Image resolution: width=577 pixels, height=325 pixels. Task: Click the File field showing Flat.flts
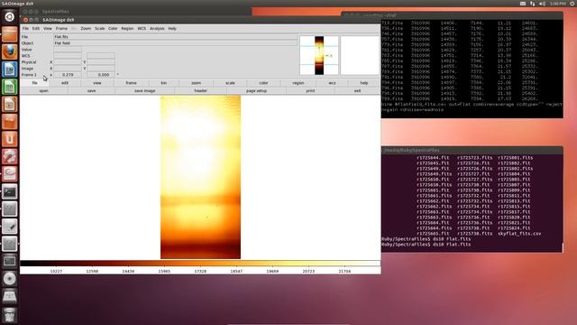click(175, 37)
